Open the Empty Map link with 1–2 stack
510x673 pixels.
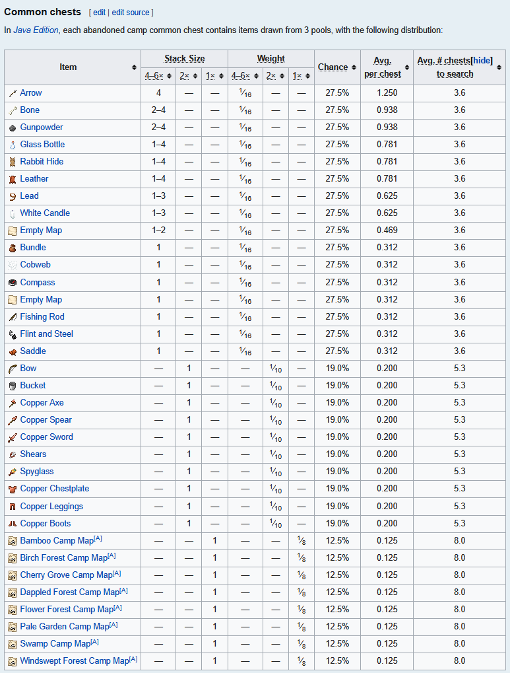click(41, 230)
